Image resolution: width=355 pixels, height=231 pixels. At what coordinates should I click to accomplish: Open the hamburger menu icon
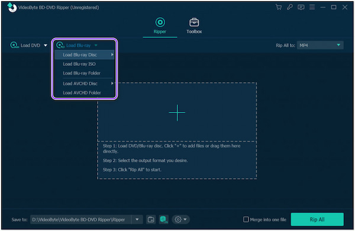[x=312, y=7]
